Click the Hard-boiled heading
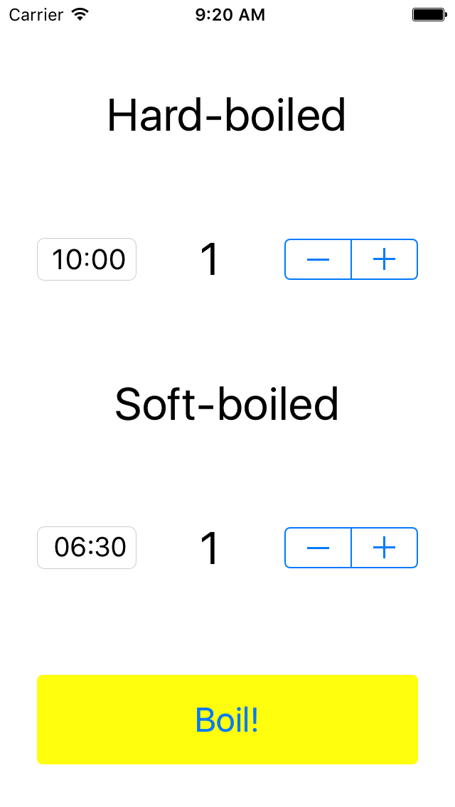The image size is (455, 807). [x=226, y=115]
